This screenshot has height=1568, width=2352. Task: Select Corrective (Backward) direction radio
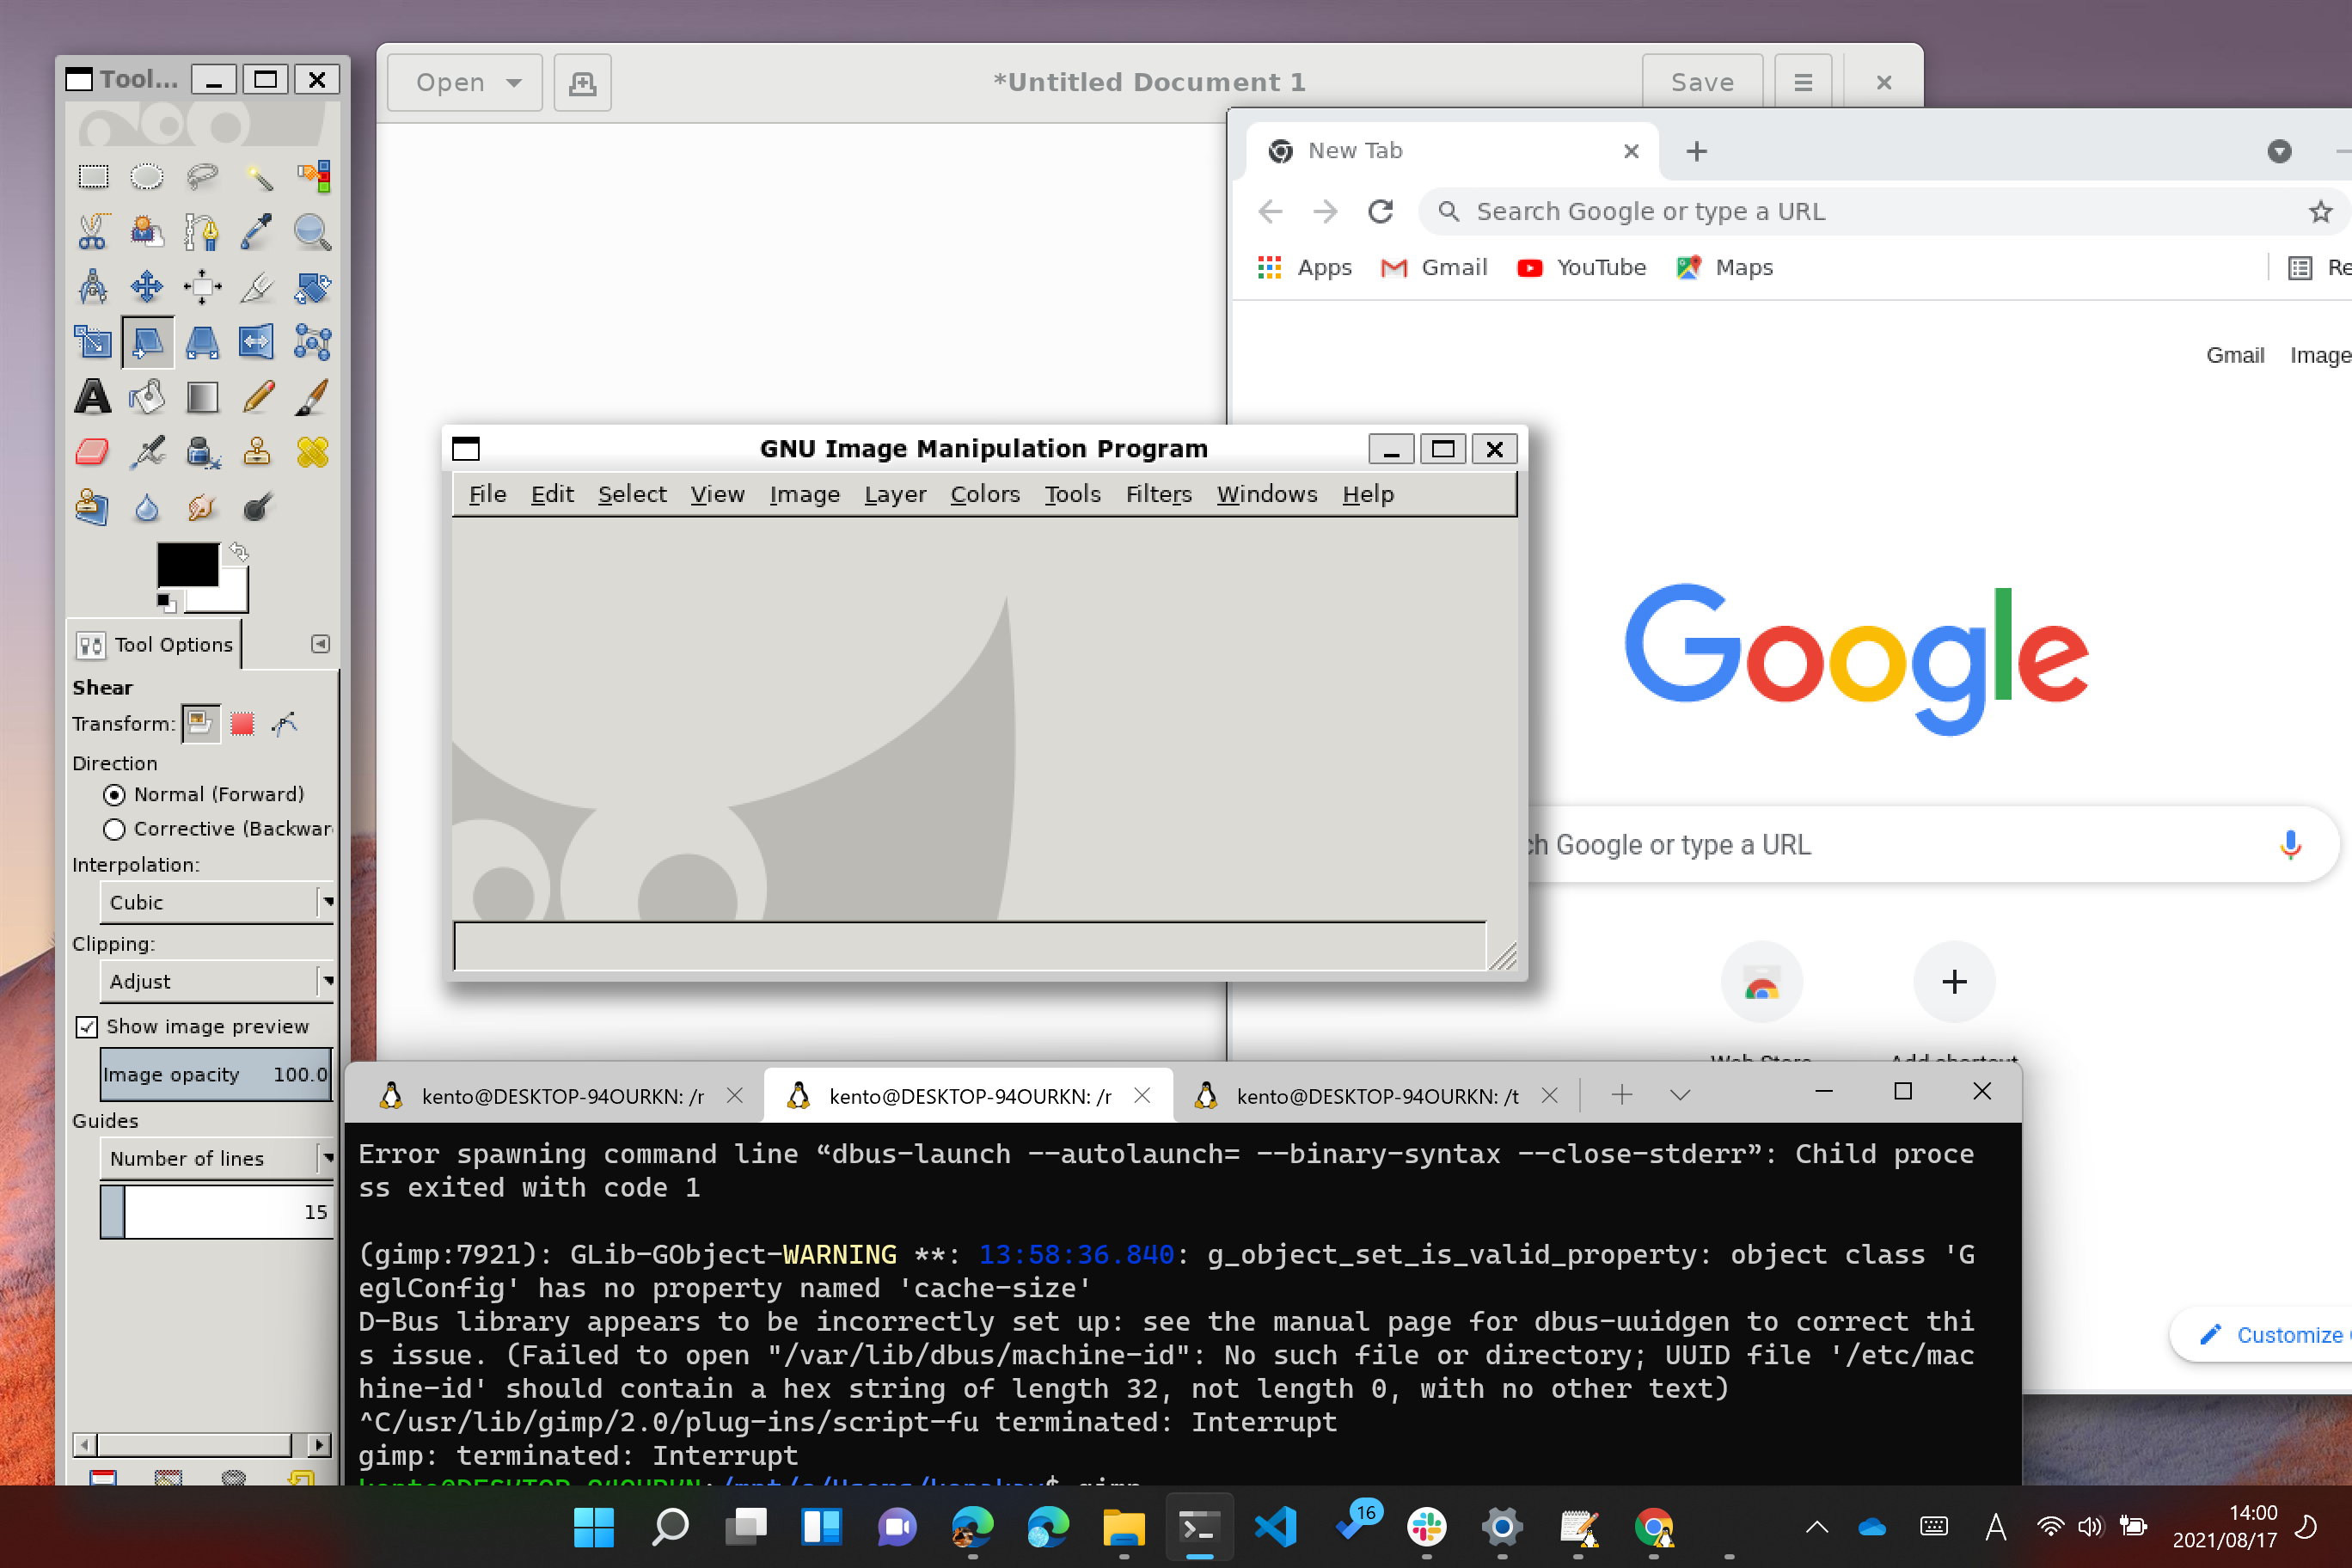pos(114,829)
